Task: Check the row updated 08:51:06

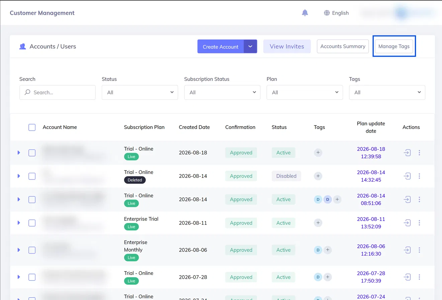Action: 32,200
